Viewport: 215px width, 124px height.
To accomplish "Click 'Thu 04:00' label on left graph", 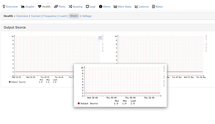I will tap(59, 77).
